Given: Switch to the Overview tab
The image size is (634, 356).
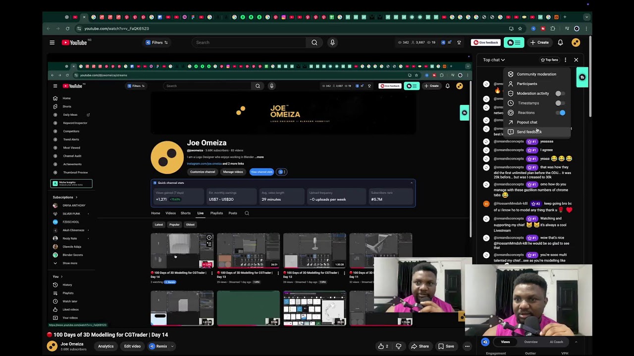Looking at the screenshot, I should click(530, 342).
